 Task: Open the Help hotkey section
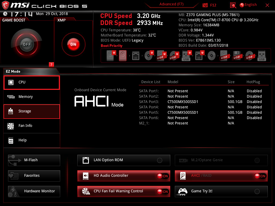(32, 140)
